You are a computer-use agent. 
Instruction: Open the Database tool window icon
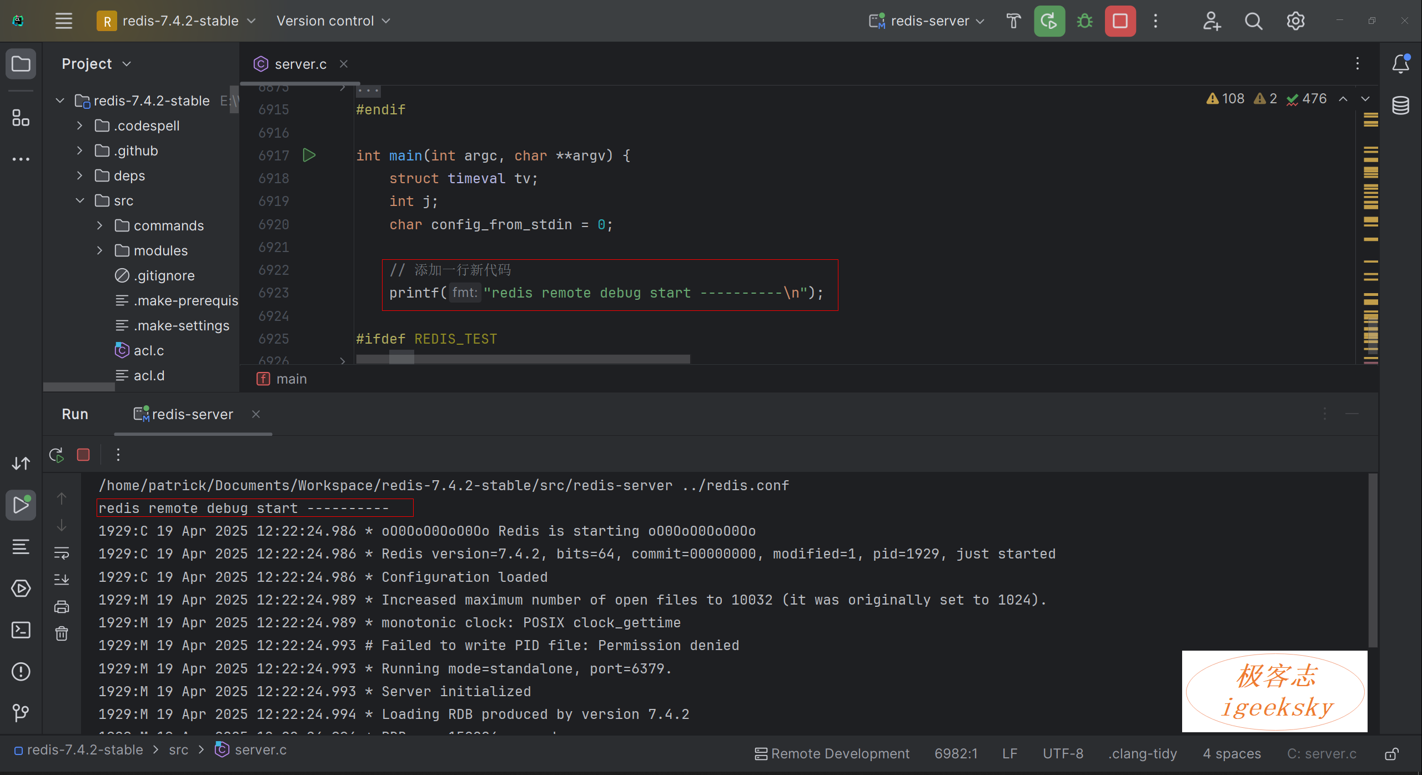pyautogui.click(x=1400, y=105)
